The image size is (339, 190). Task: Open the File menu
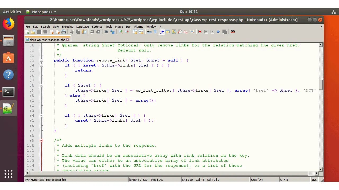point(28,27)
